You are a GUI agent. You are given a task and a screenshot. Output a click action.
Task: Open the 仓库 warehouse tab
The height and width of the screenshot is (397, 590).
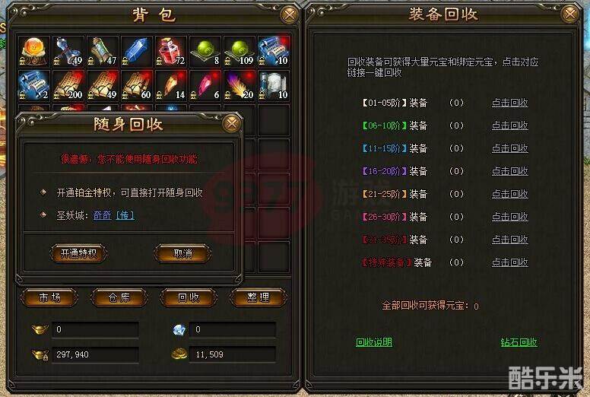(119, 297)
